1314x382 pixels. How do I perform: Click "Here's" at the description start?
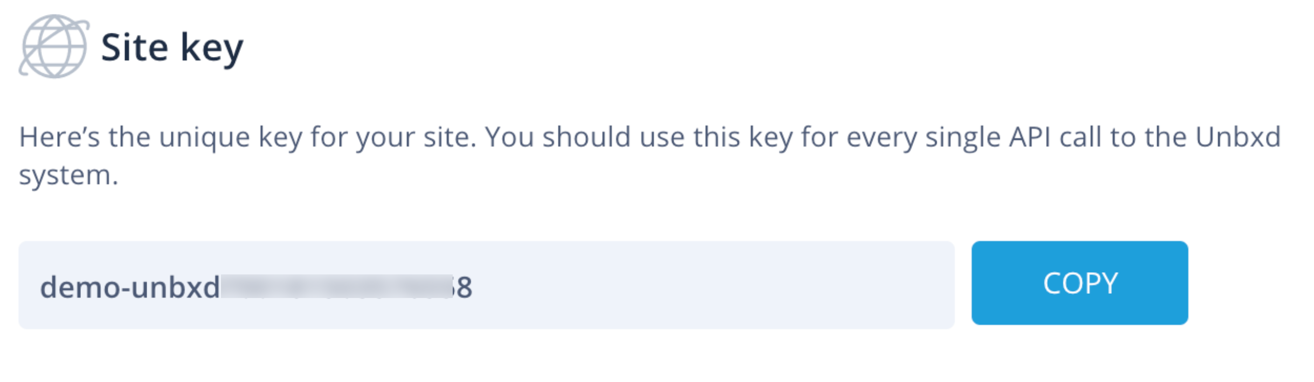[59, 137]
